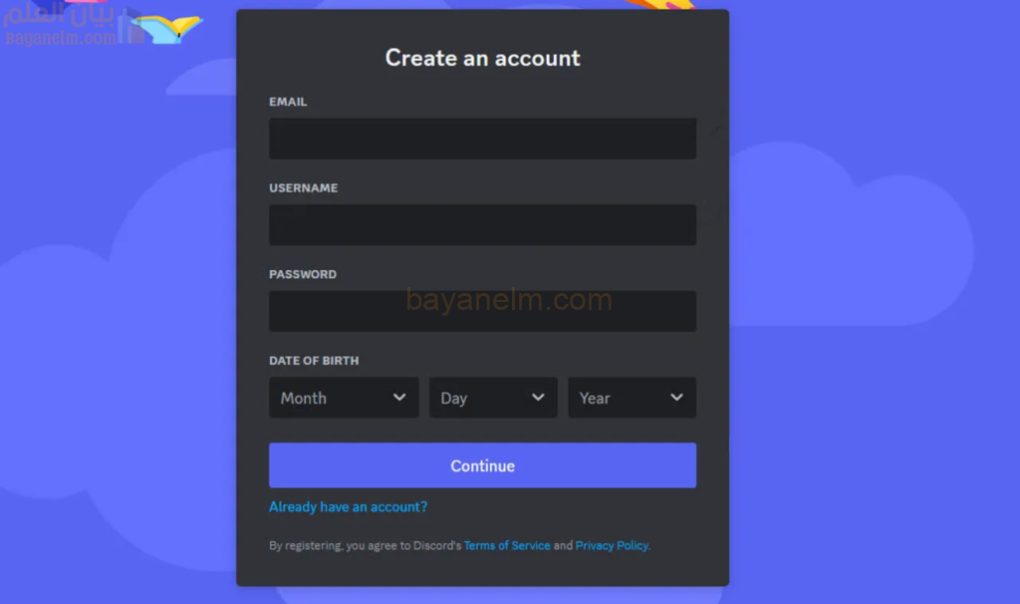The image size is (1020, 604).
Task: Click the chevron arrow in Day selector
Action: (538, 397)
